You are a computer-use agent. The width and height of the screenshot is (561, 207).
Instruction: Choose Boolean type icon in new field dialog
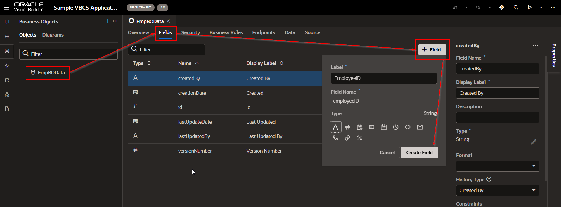tap(371, 127)
